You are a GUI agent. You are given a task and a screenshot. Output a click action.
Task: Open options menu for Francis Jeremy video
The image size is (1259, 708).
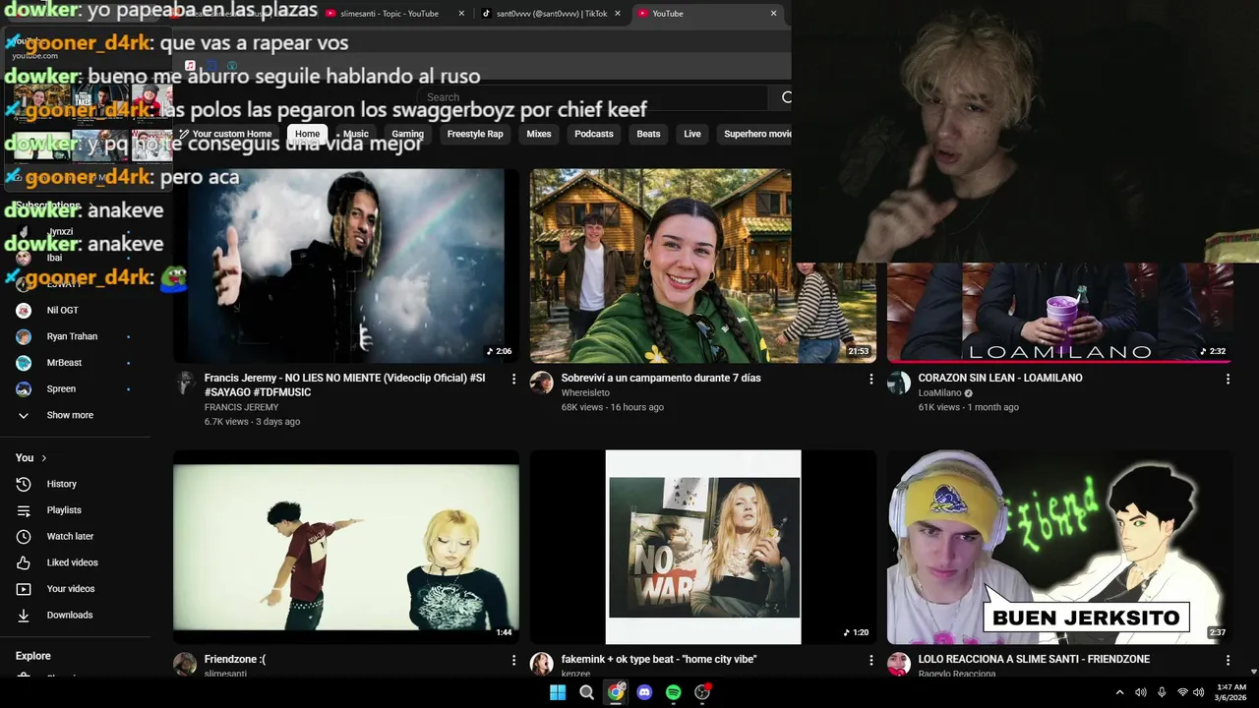[x=513, y=379]
